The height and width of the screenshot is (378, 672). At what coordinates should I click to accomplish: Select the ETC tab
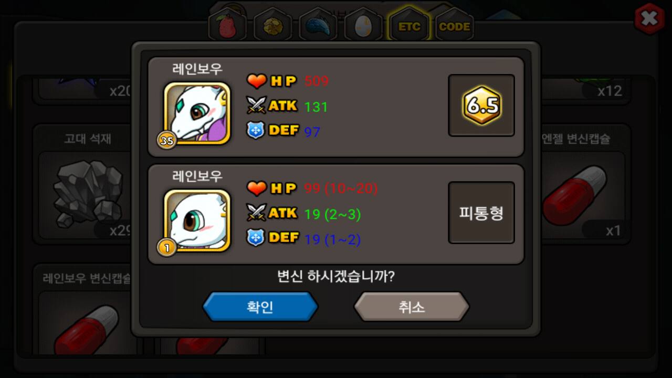[409, 26]
